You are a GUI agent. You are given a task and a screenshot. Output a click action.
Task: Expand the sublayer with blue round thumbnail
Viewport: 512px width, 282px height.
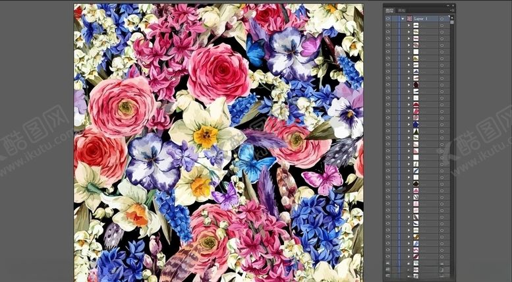pyautogui.click(x=409, y=123)
